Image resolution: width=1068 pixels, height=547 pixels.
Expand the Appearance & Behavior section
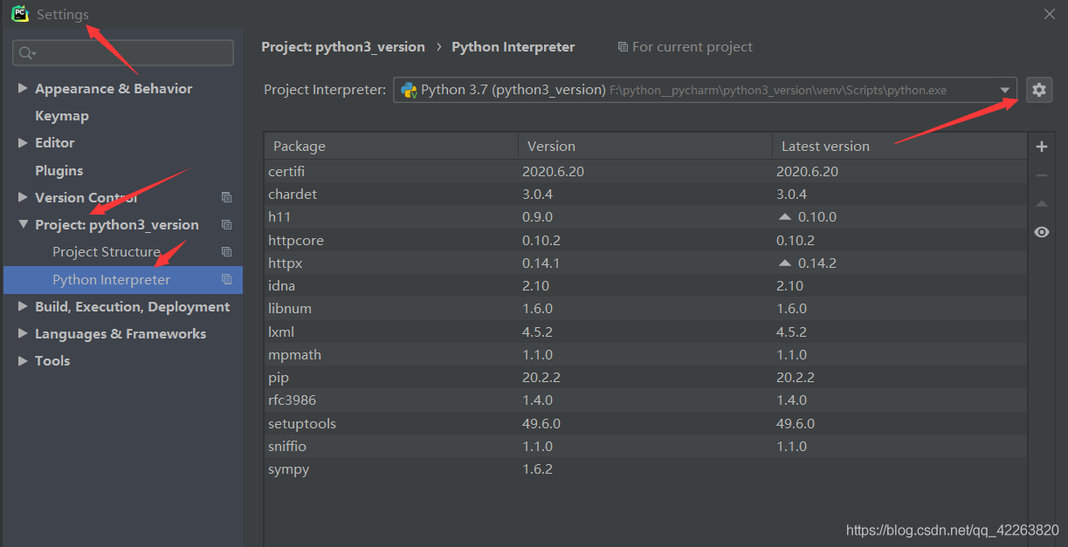tap(23, 89)
